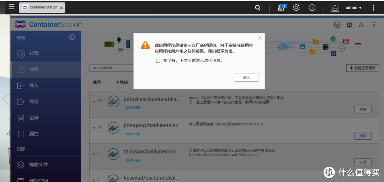Click the orange warning triangle icon
384x182 pixels.
[x=145, y=45]
